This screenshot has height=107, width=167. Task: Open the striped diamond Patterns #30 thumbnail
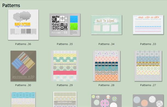[23, 66]
